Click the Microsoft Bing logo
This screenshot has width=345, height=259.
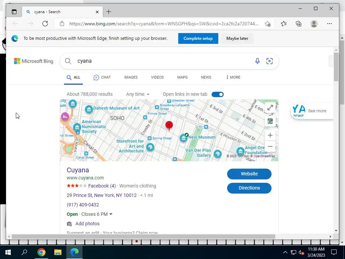(x=34, y=61)
